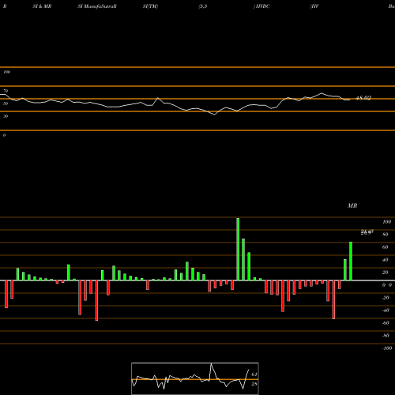
Task: Click the value 28 in mini chart
Action: [x=254, y=384]
